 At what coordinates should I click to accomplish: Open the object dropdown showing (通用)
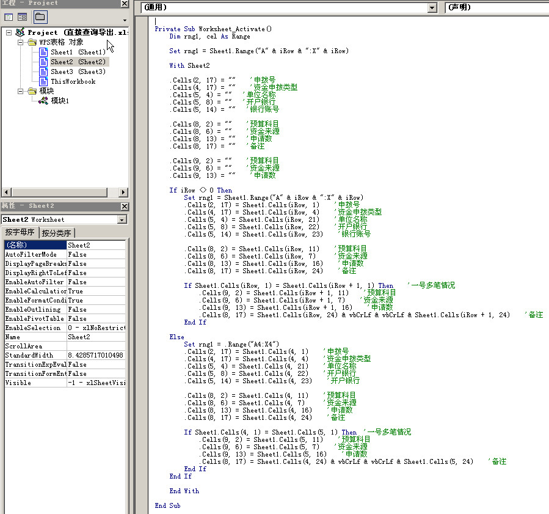click(x=432, y=7)
